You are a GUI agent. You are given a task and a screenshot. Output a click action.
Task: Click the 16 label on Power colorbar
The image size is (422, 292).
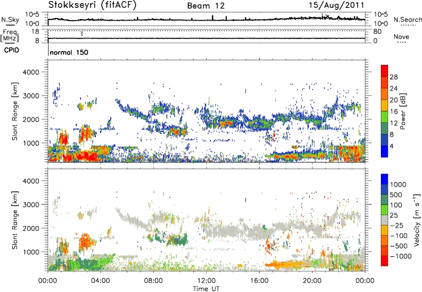pyautogui.click(x=394, y=112)
